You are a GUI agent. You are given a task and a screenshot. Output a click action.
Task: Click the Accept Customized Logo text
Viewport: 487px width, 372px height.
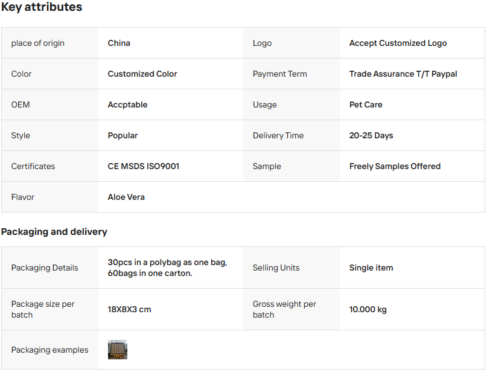point(398,43)
